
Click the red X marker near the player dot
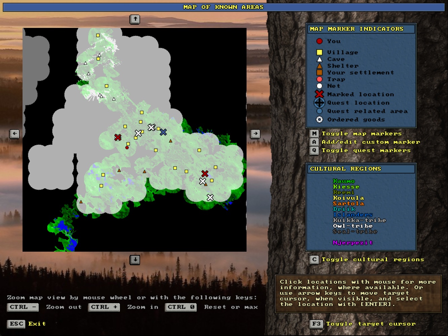click(x=118, y=137)
